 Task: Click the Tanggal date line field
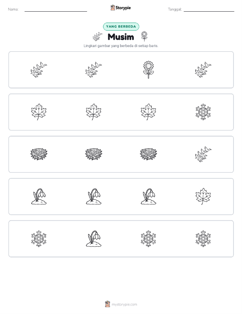[209, 9]
